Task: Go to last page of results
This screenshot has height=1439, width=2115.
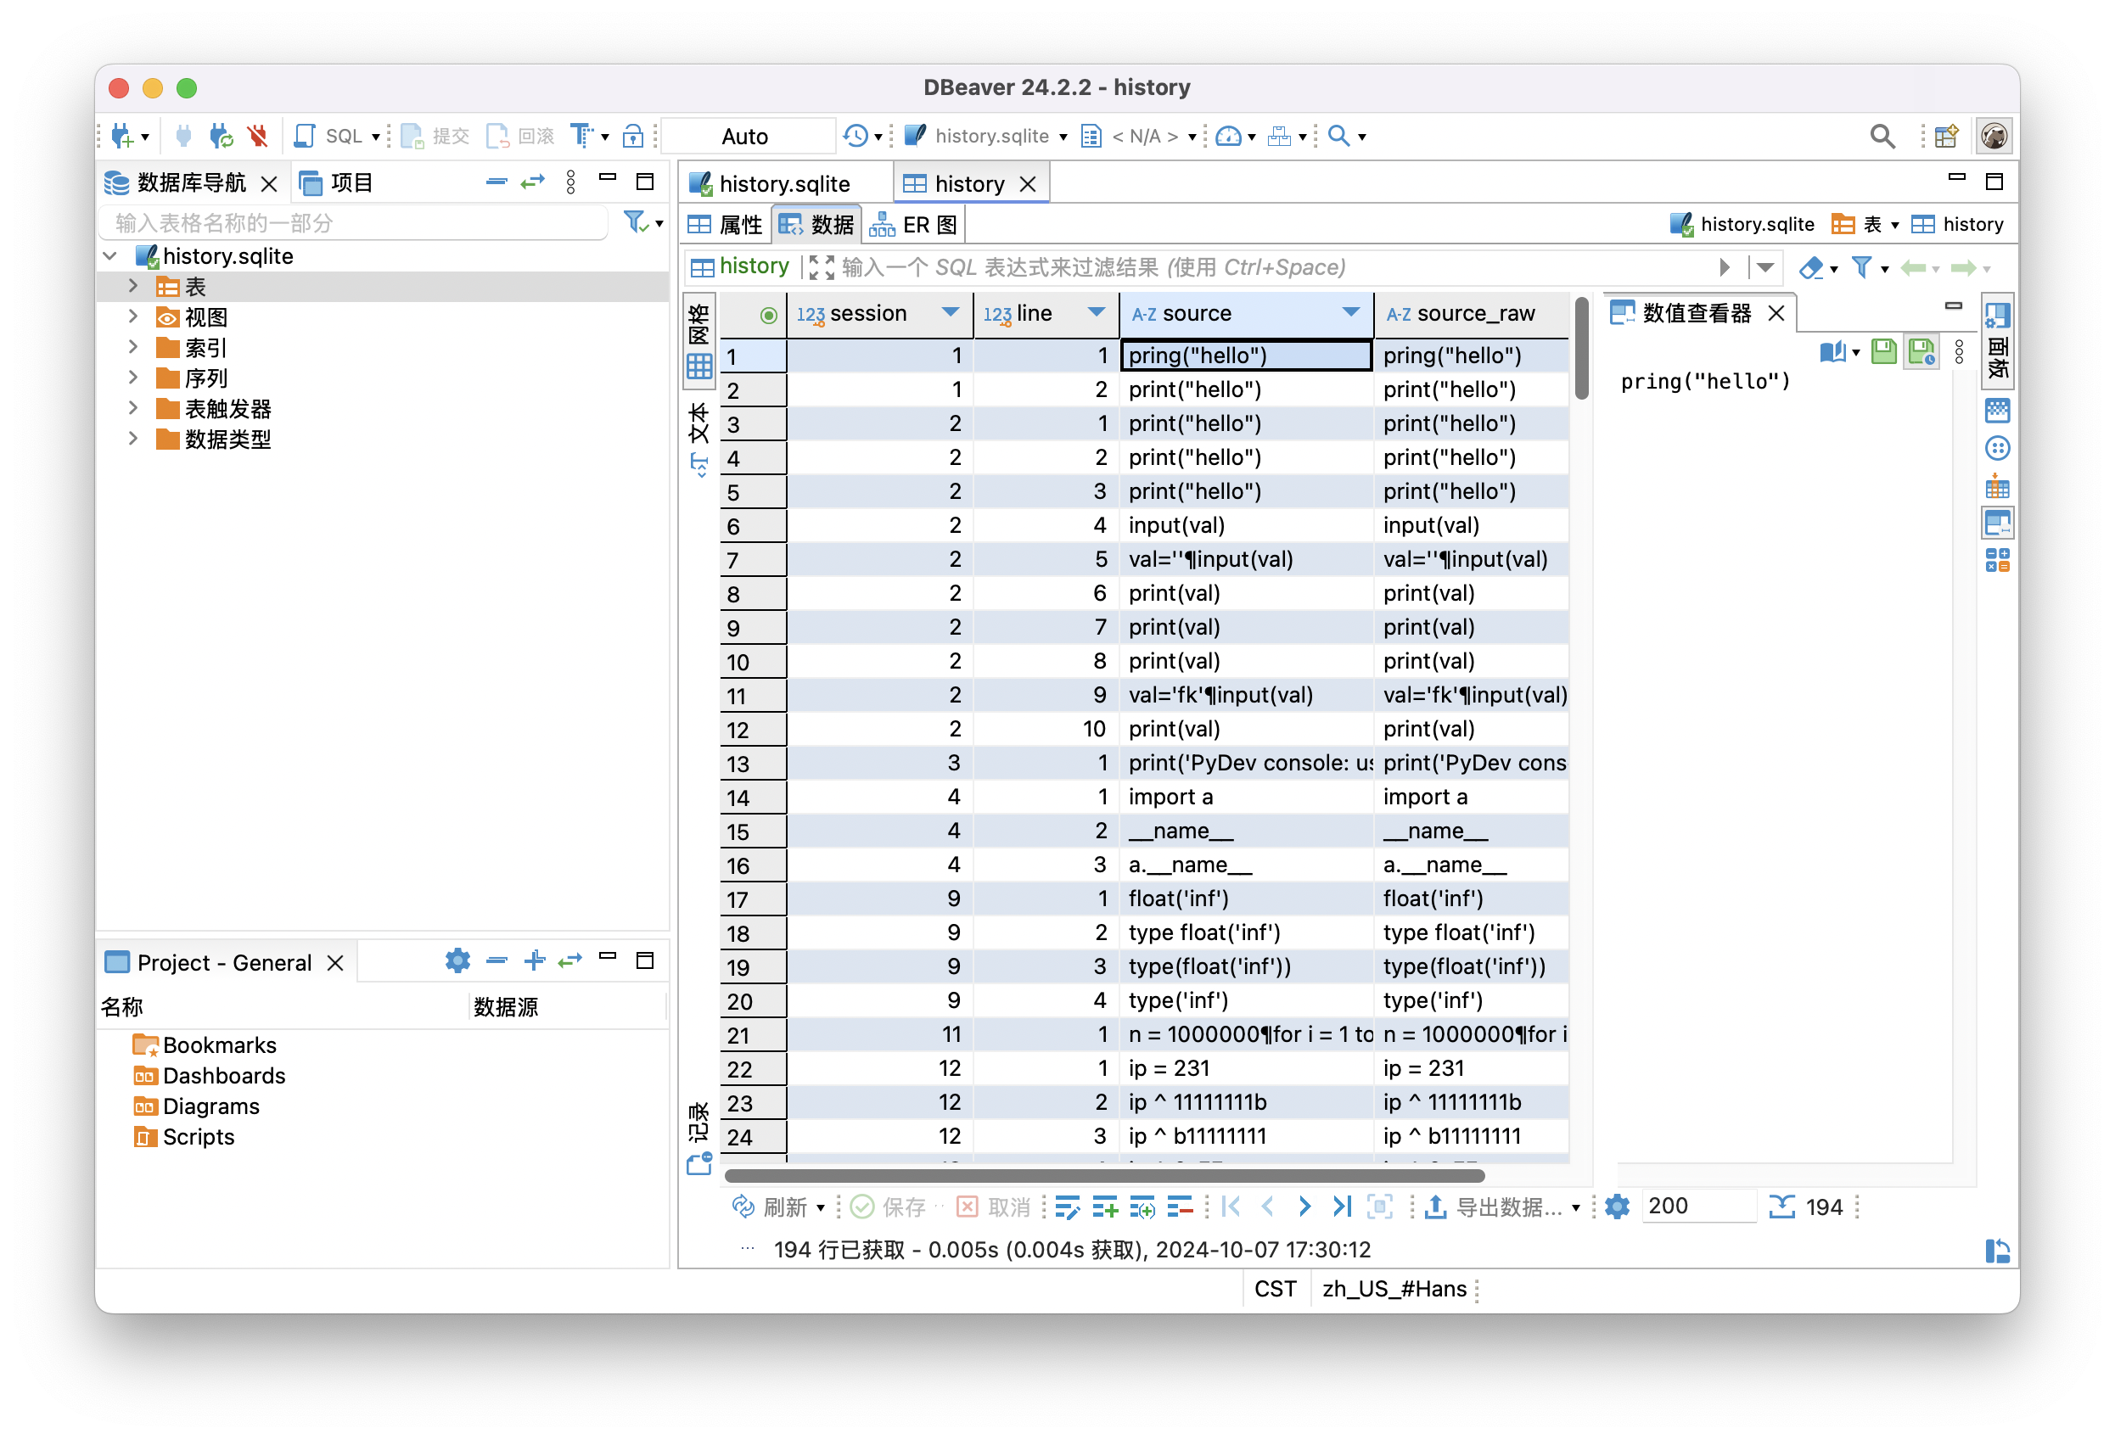Action: 1342,1207
